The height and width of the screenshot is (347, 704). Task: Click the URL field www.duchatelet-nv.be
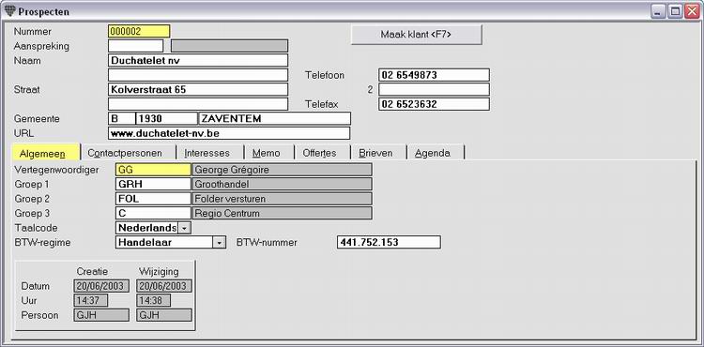coord(229,133)
